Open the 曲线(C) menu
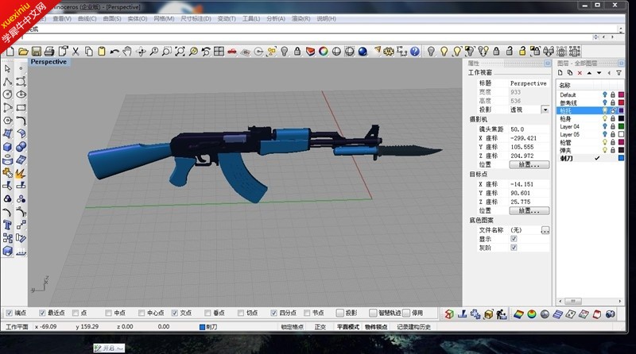Screen dimensions: 636x354 point(87,18)
